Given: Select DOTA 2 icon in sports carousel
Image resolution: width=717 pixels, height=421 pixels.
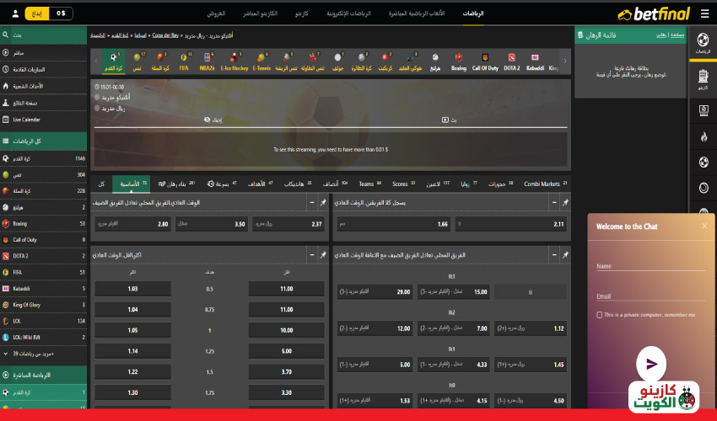Looking at the screenshot, I should coord(512,61).
